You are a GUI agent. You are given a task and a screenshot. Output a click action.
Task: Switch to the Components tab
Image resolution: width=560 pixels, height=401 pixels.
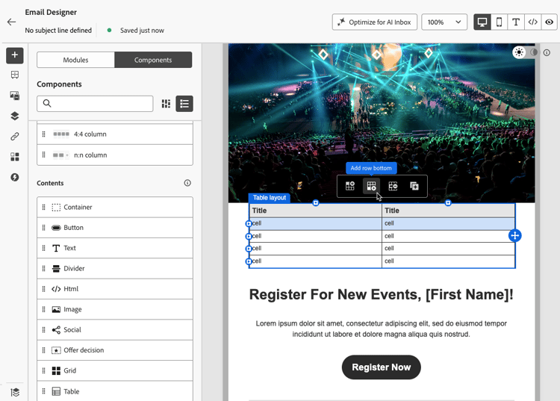click(x=153, y=60)
